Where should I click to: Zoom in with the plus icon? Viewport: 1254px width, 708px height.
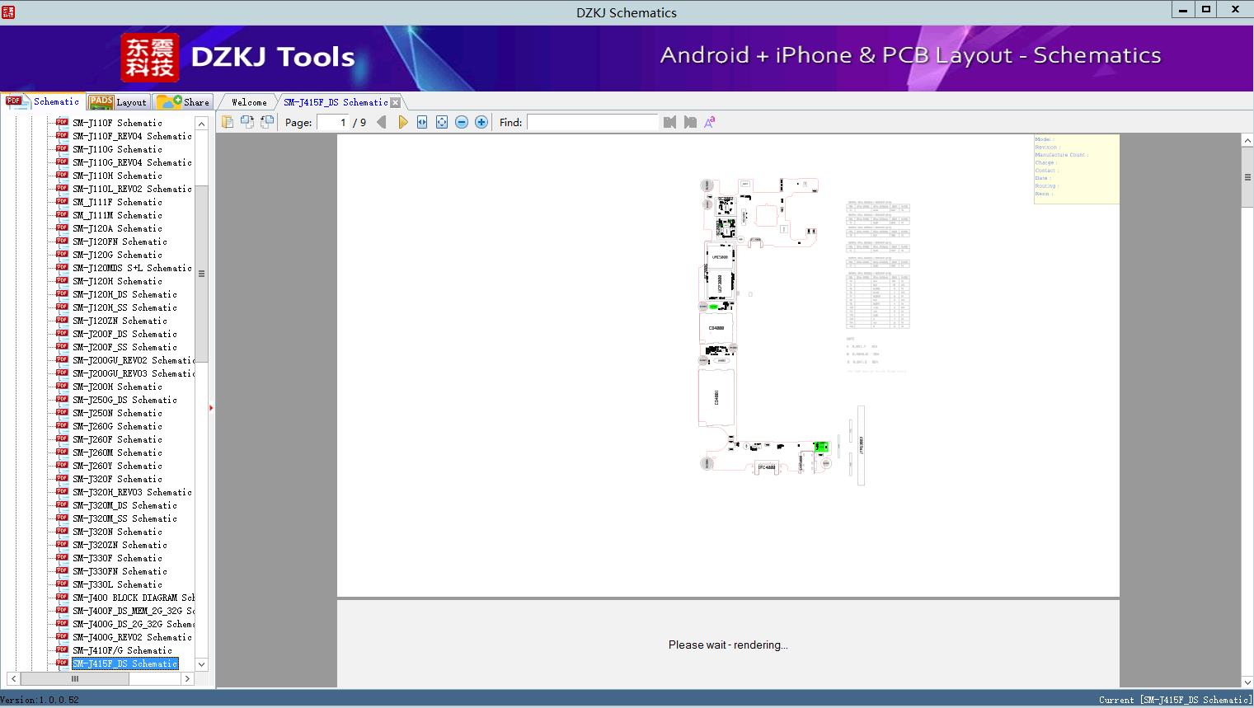coord(481,122)
